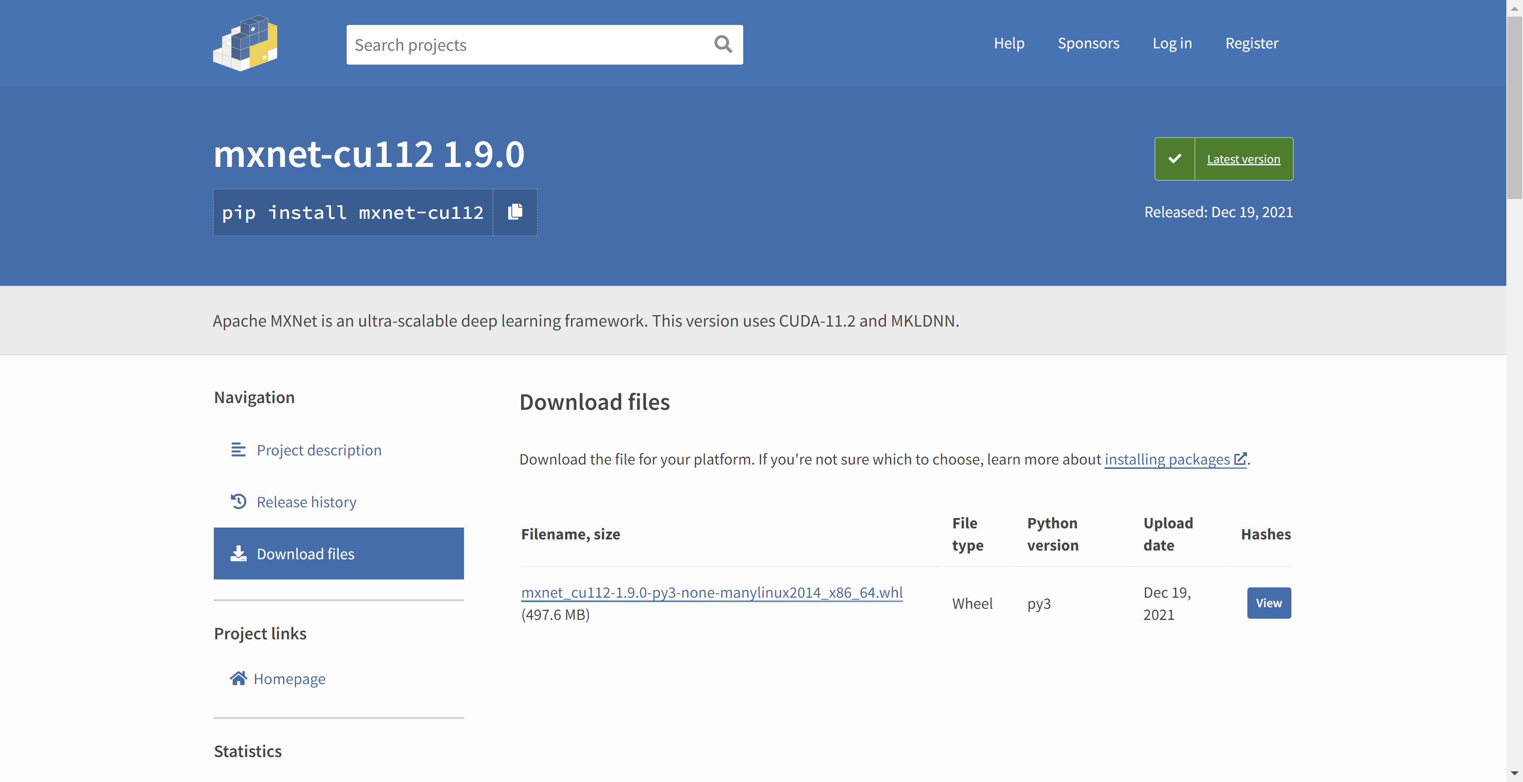1523x782 pixels.
Task: Click the pip install mxnet-cu112 command text
Action: [x=352, y=212]
